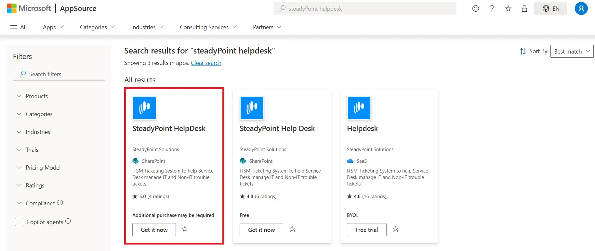Open the user account avatar

[581, 8]
